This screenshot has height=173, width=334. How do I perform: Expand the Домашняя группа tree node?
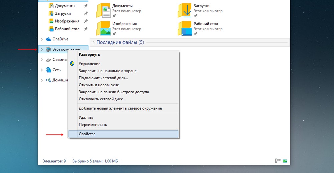[42, 80]
